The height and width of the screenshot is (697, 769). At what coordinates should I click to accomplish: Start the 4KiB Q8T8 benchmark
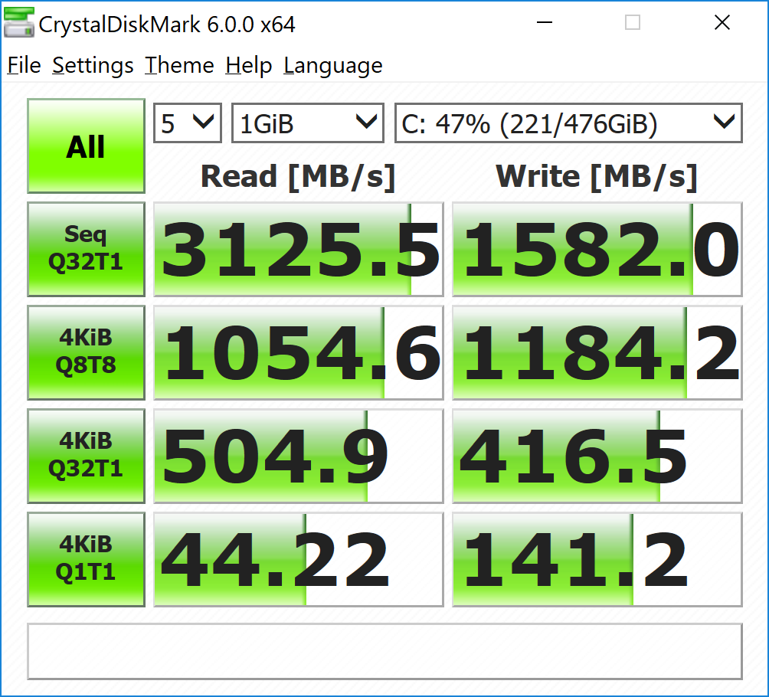point(86,352)
